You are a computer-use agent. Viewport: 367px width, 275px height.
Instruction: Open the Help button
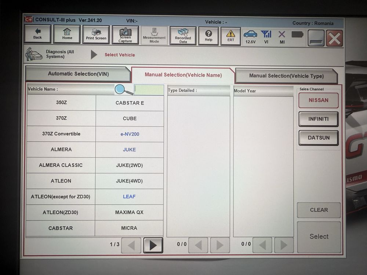click(208, 36)
